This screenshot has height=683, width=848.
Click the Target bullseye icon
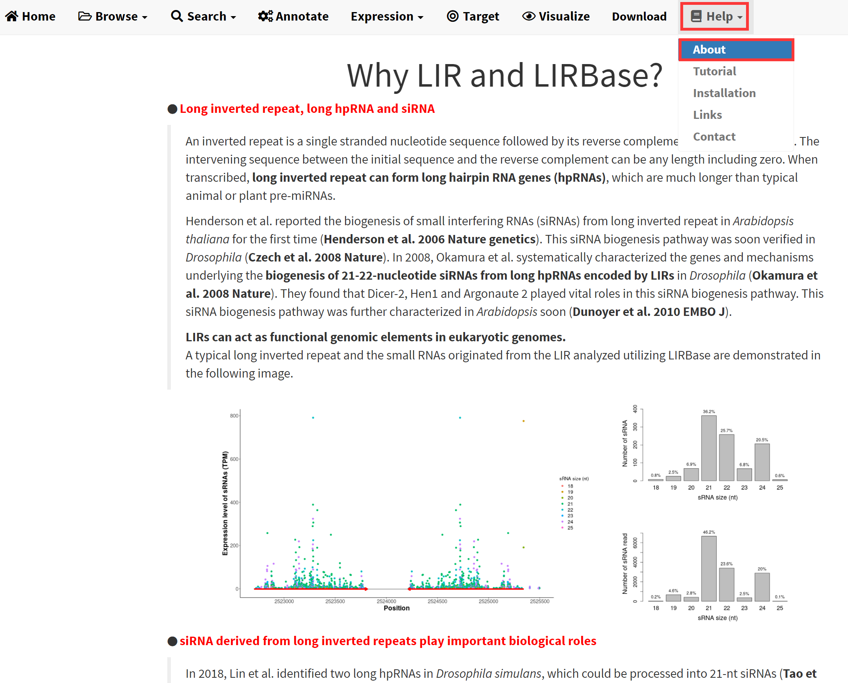[453, 16]
